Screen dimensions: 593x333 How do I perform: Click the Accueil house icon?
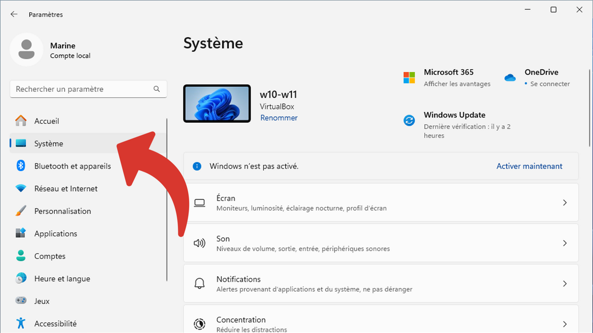[x=21, y=121]
